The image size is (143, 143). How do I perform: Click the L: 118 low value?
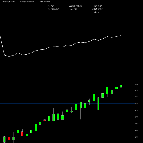(74, 9)
